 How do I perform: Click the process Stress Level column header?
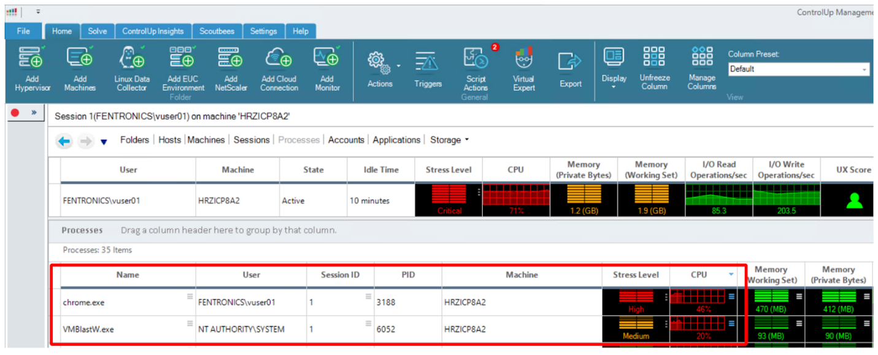(x=636, y=275)
